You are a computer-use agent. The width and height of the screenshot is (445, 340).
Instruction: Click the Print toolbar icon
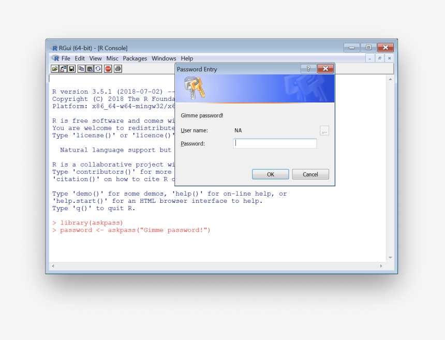(x=118, y=69)
